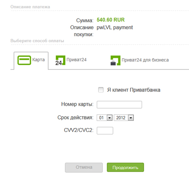Image resolution: width=189 pixels, height=189 pixels.
Task: Click the Выберите способ оплаты heading
Action: tap(37, 41)
